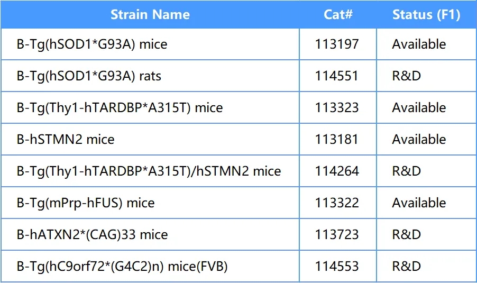Select B-Tg(hC9orf72*(G4C2)n) mice(FVB) strain
Screen dimensions: 477x283
122,267
